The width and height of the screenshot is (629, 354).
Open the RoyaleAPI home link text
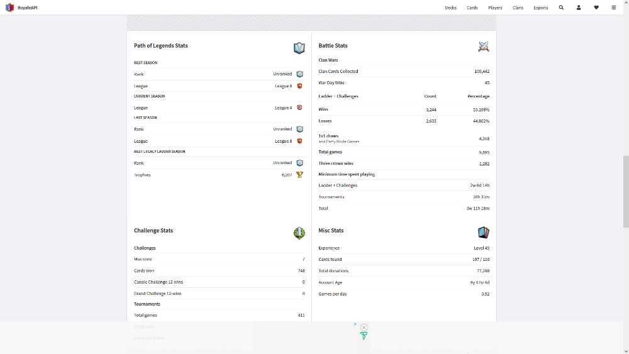(x=28, y=8)
